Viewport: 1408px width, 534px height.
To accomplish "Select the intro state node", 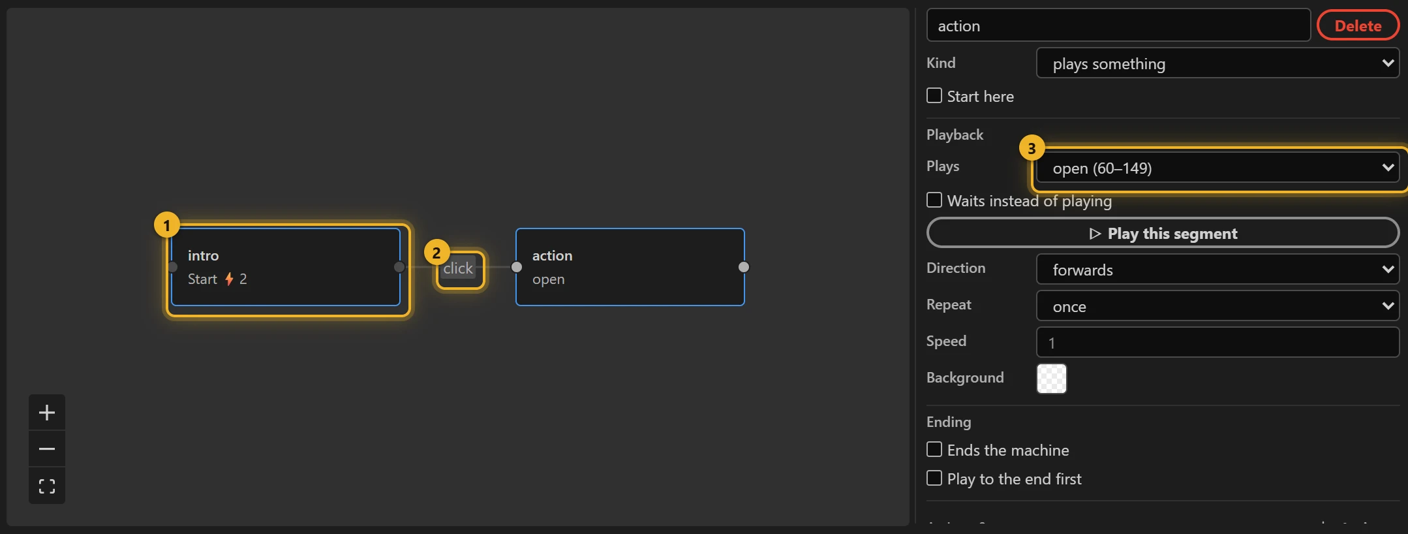I will click(286, 267).
